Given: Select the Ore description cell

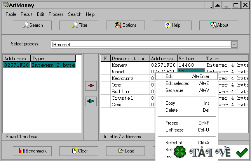Looking at the screenshot, I should pos(130,85).
